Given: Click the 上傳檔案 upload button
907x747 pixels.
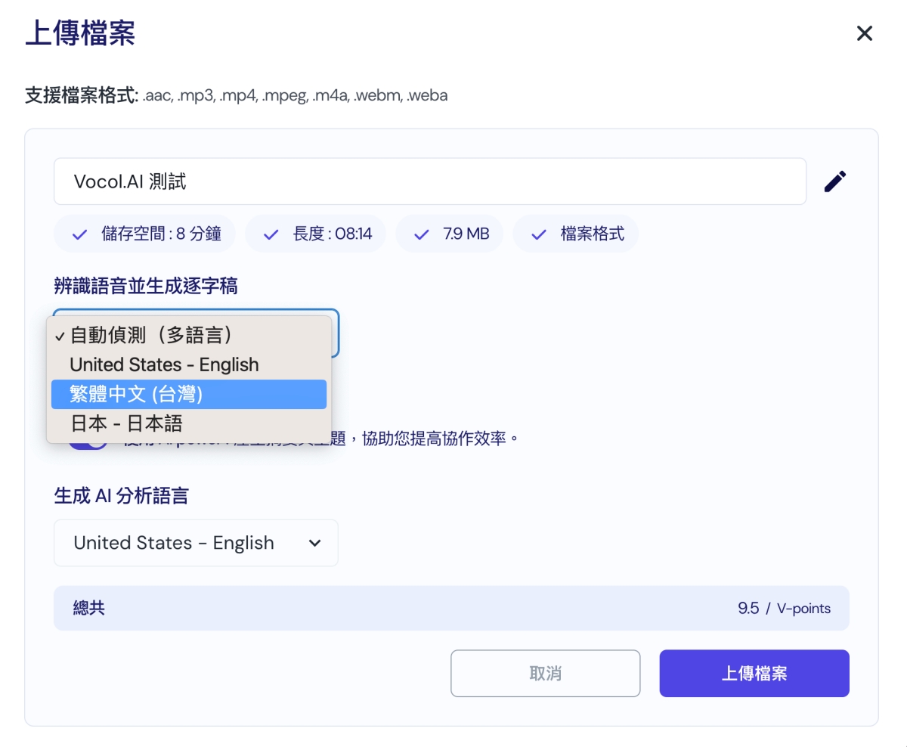Looking at the screenshot, I should (754, 673).
